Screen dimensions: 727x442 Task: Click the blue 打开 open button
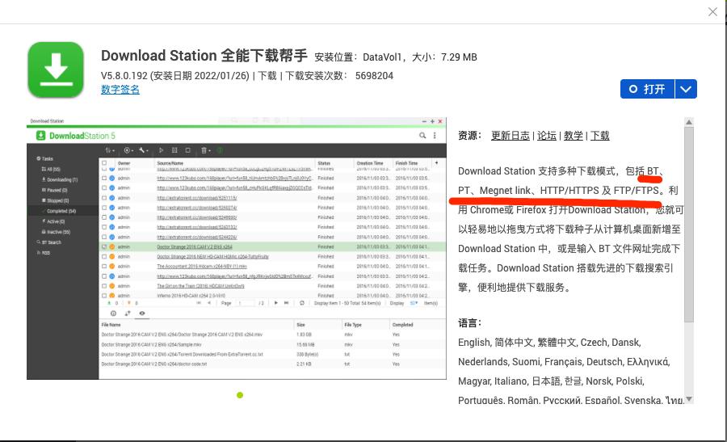pos(647,89)
